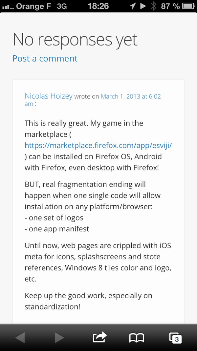Tap the Orange F carrier label
The width and height of the screenshot is (197, 351).
point(33,6)
